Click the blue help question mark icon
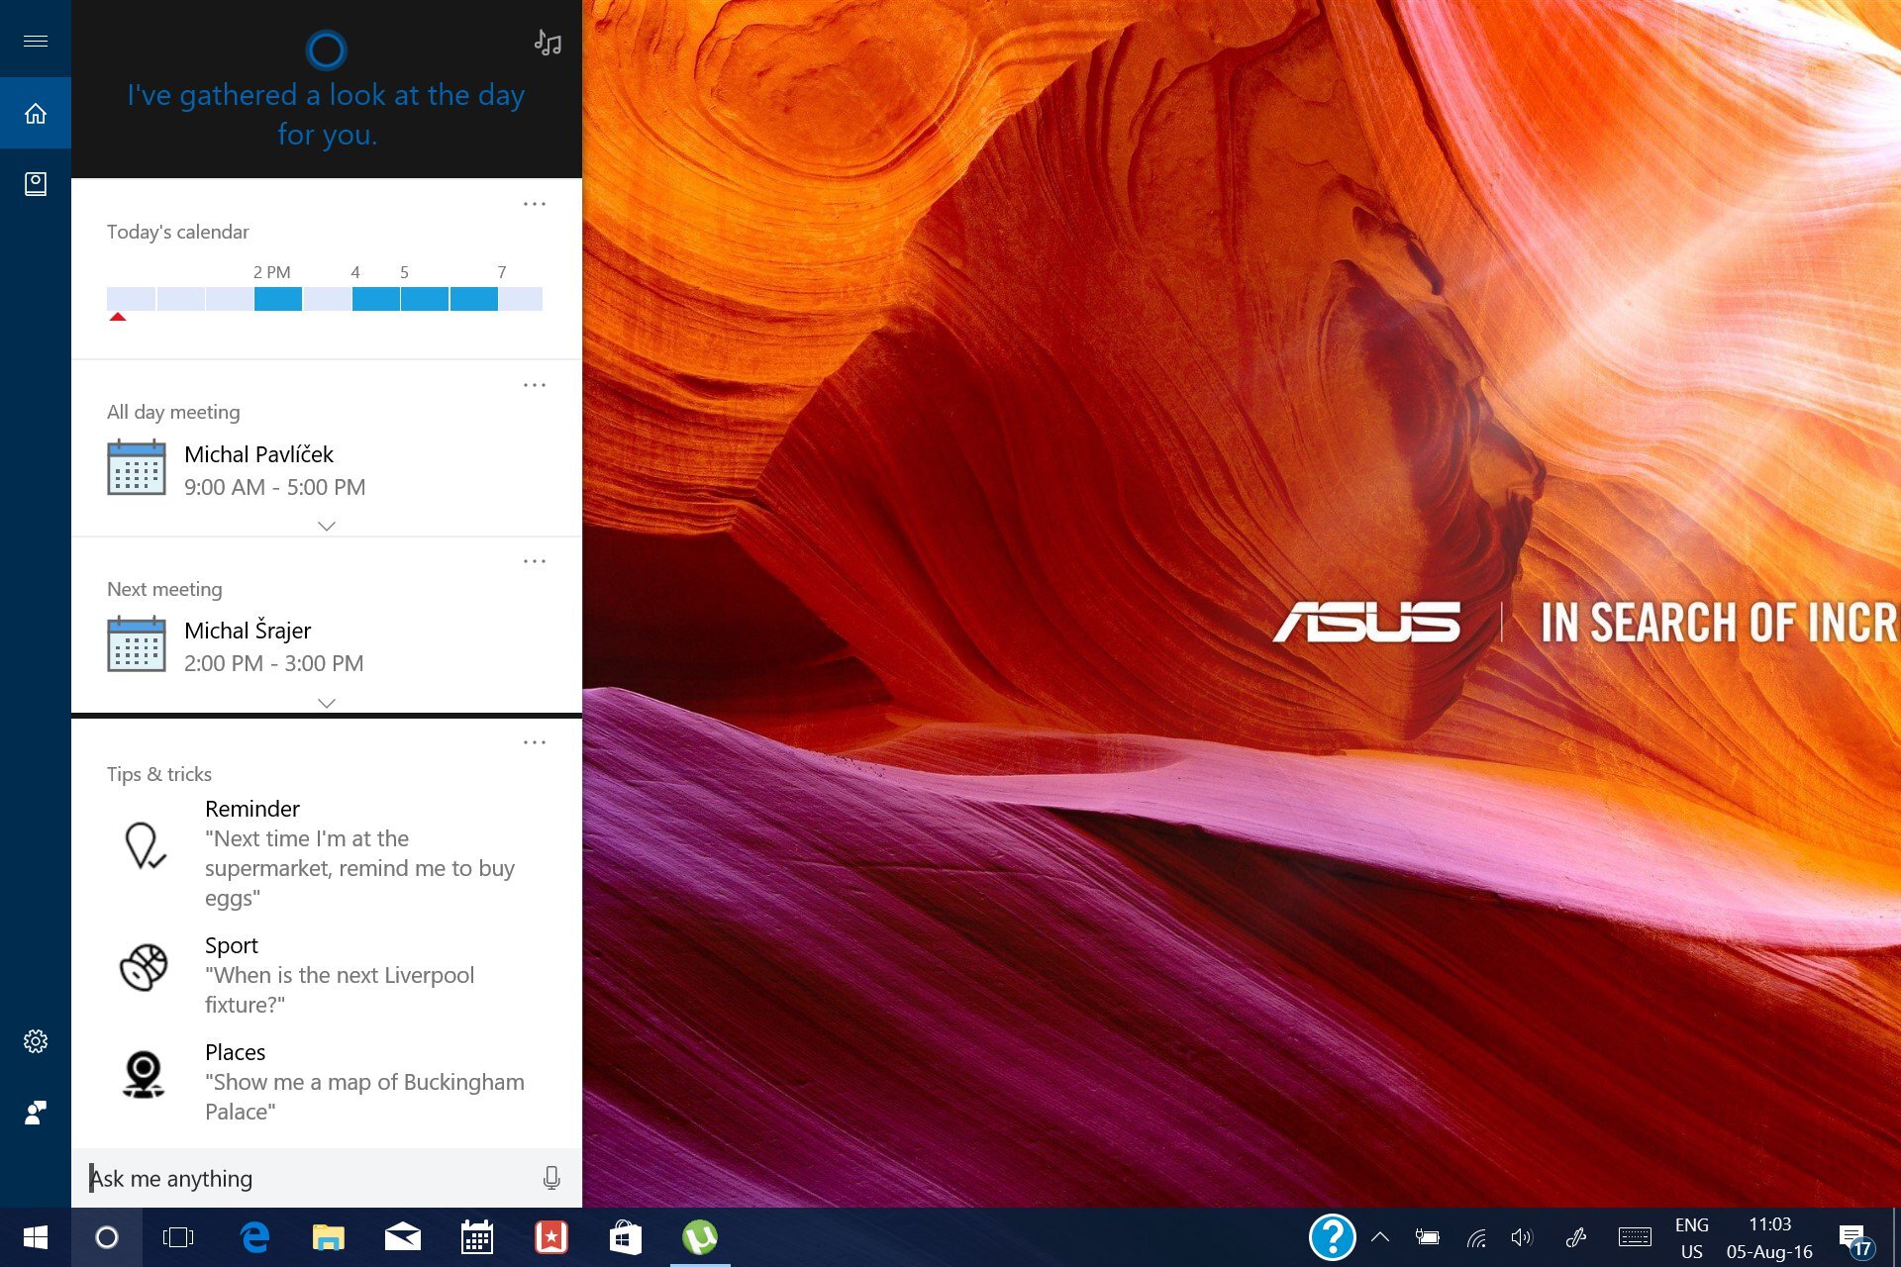The height and width of the screenshot is (1267, 1901). (x=1333, y=1237)
